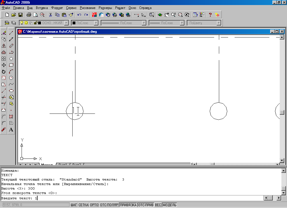
Task: Click the Save icon
Action: pos(20,15)
